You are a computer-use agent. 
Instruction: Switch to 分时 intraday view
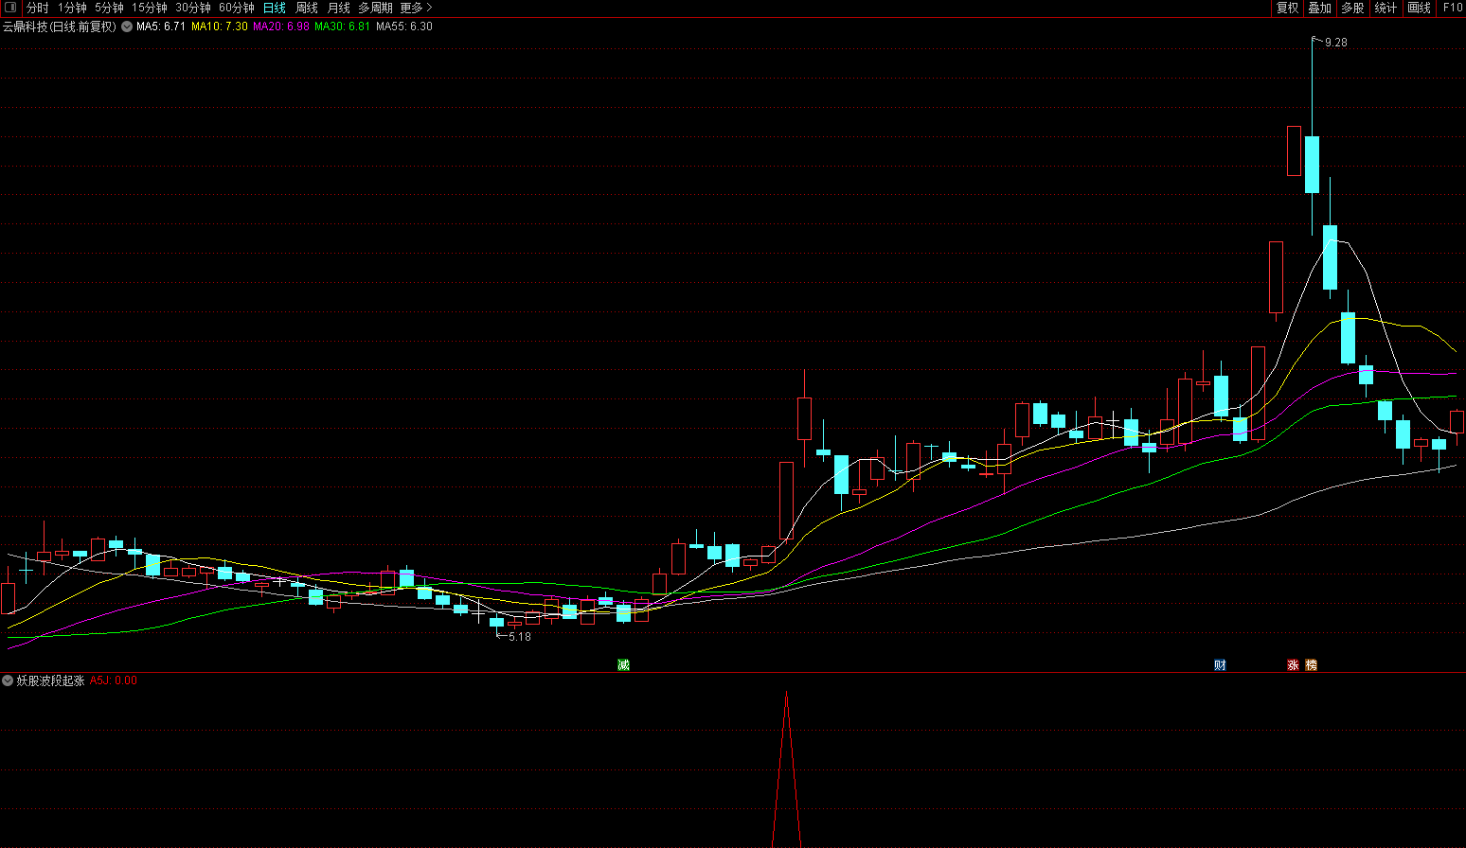tap(37, 8)
